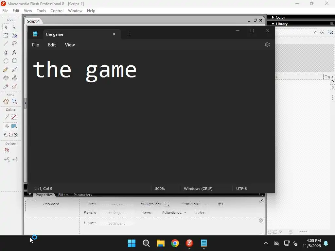Viewport: 335px width, 251px height.
Task: Open the Library panel options menu
Action: coord(331,24)
